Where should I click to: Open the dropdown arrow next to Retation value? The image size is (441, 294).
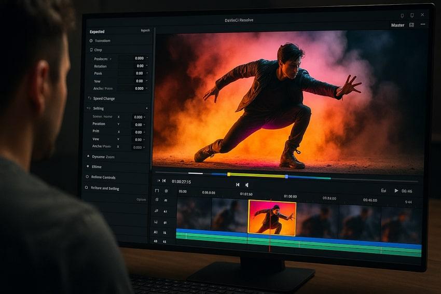pos(147,66)
